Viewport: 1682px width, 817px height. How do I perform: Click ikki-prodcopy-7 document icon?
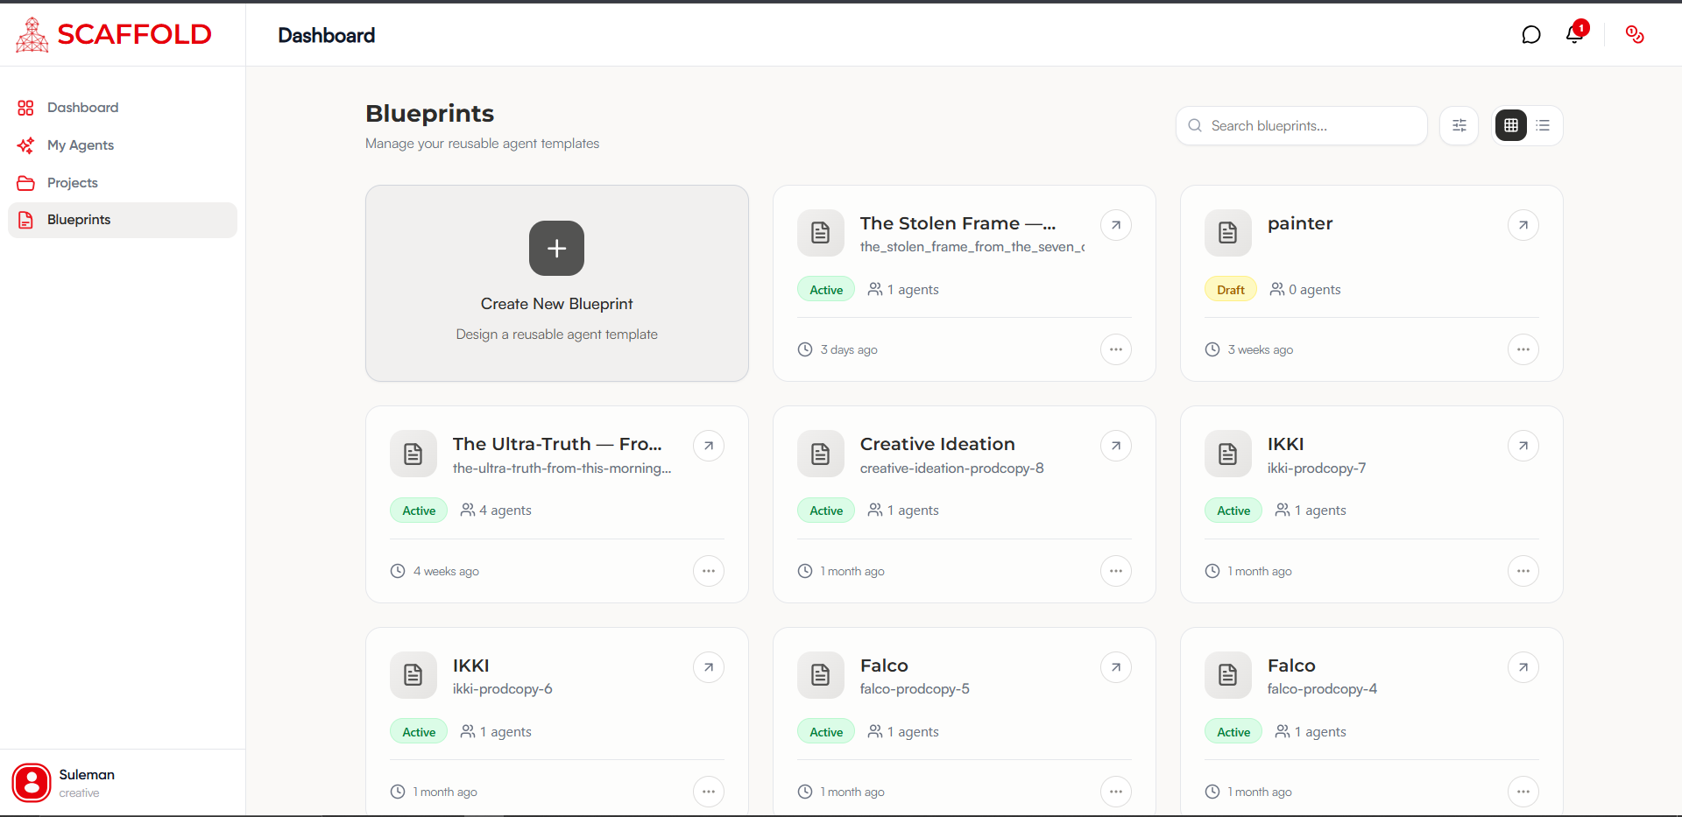pos(1228,454)
